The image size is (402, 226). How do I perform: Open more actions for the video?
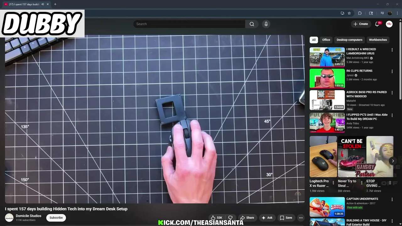point(301,218)
